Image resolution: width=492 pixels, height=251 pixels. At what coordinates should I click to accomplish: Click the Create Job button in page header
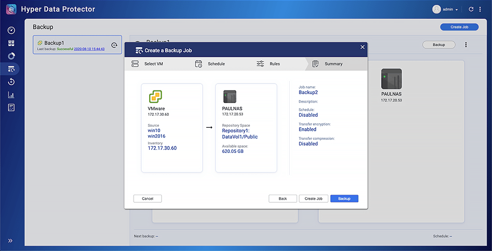[x=459, y=27]
